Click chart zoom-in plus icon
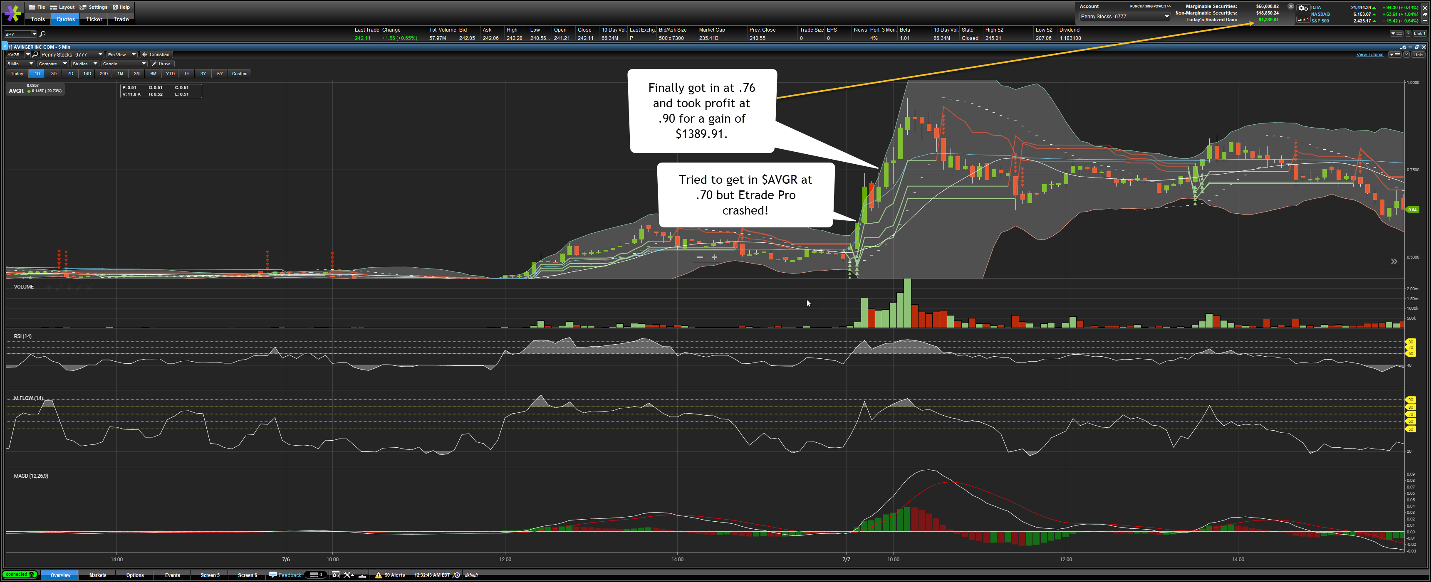Screen dimensions: 1431x582 click(x=714, y=257)
